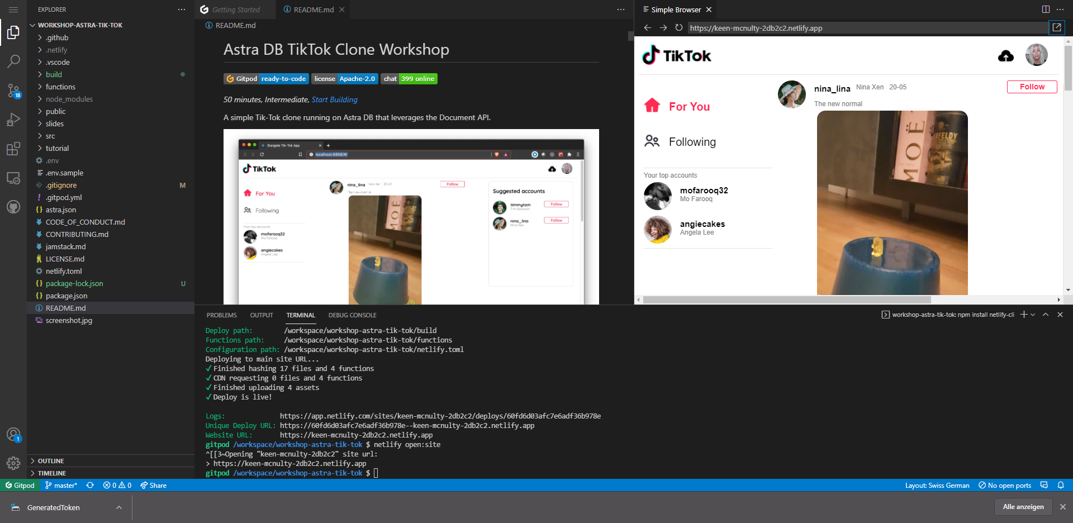Reload the page in Simple Browser

click(678, 27)
